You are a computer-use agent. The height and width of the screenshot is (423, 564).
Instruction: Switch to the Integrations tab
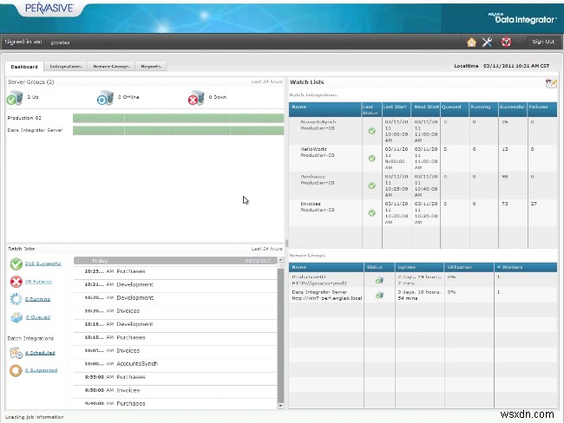click(66, 66)
